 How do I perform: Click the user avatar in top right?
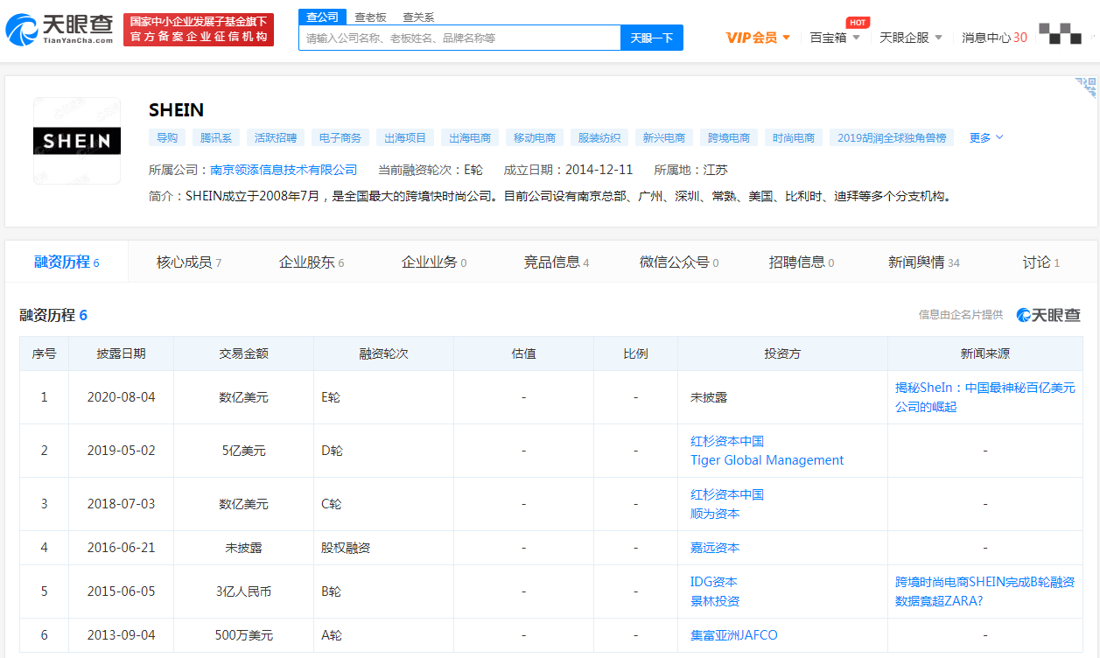point(1060,33)
